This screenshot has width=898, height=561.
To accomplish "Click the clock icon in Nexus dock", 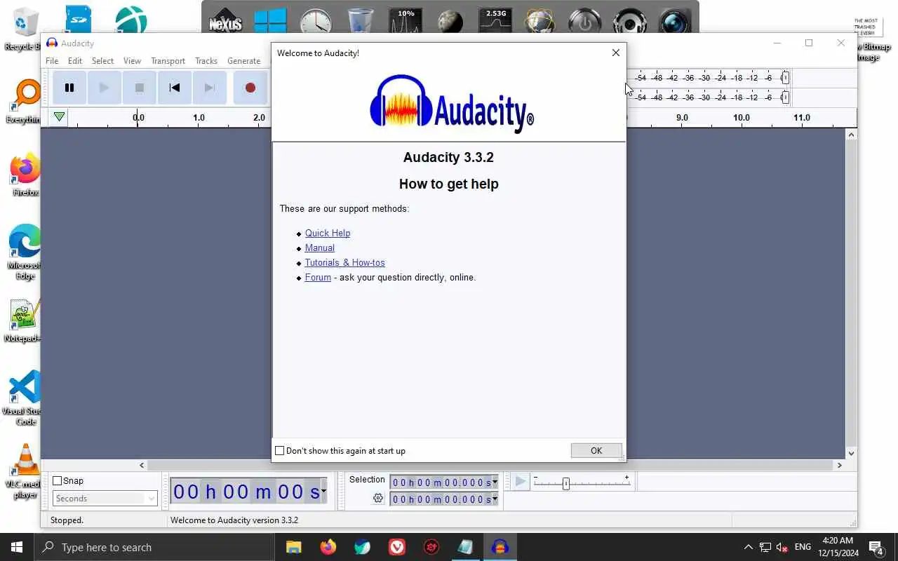I will (316, 22).
